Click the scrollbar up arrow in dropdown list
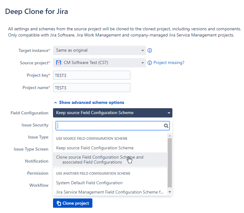This screenshot has width=244, height=213. point(170,136)
